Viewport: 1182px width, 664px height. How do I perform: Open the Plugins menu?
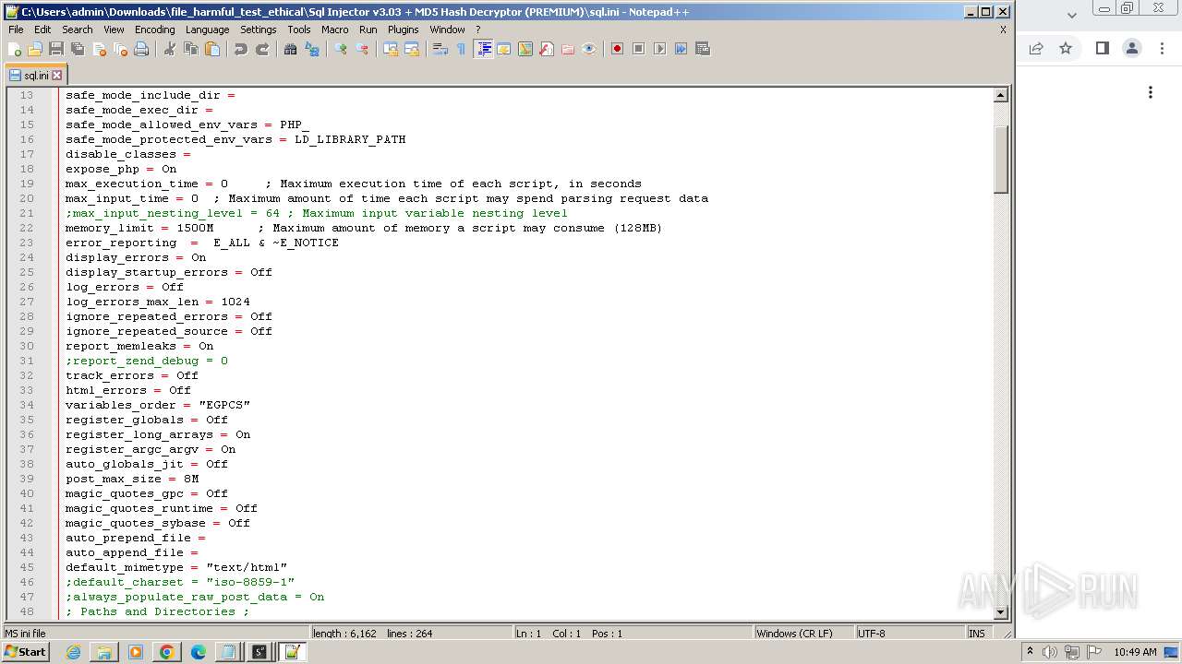(x=403, y=30)
